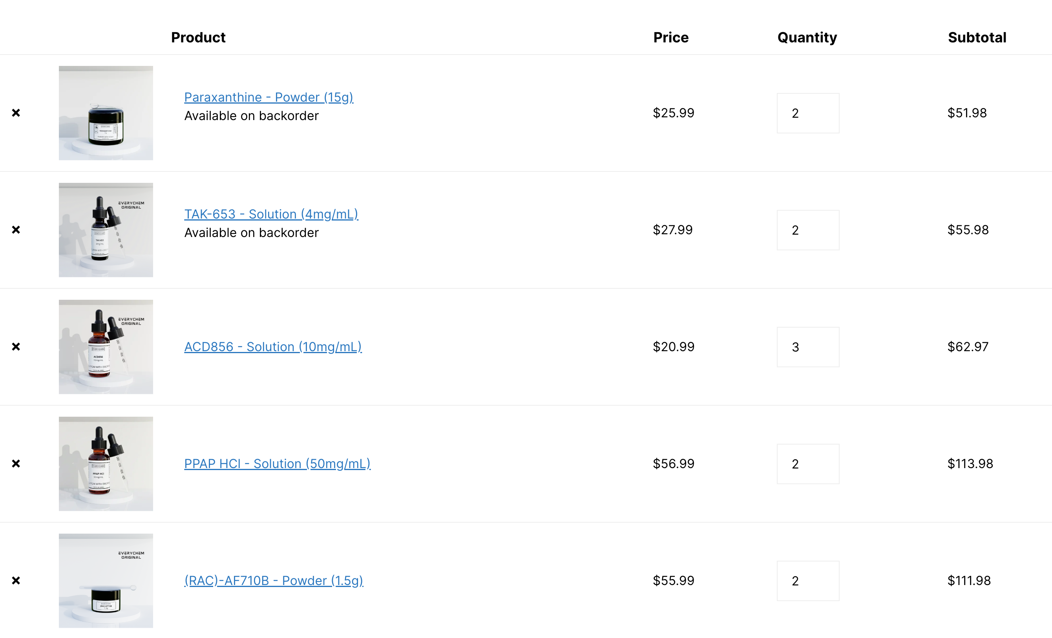Focus the (RAC)-AF710B quantity input
This screenshot has height=638, width=1052.
[x=808, y=581]
